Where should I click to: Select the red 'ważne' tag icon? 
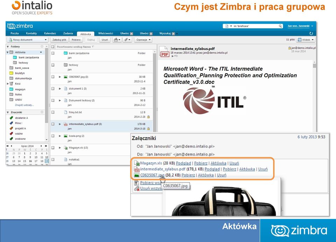pos(12,134)
